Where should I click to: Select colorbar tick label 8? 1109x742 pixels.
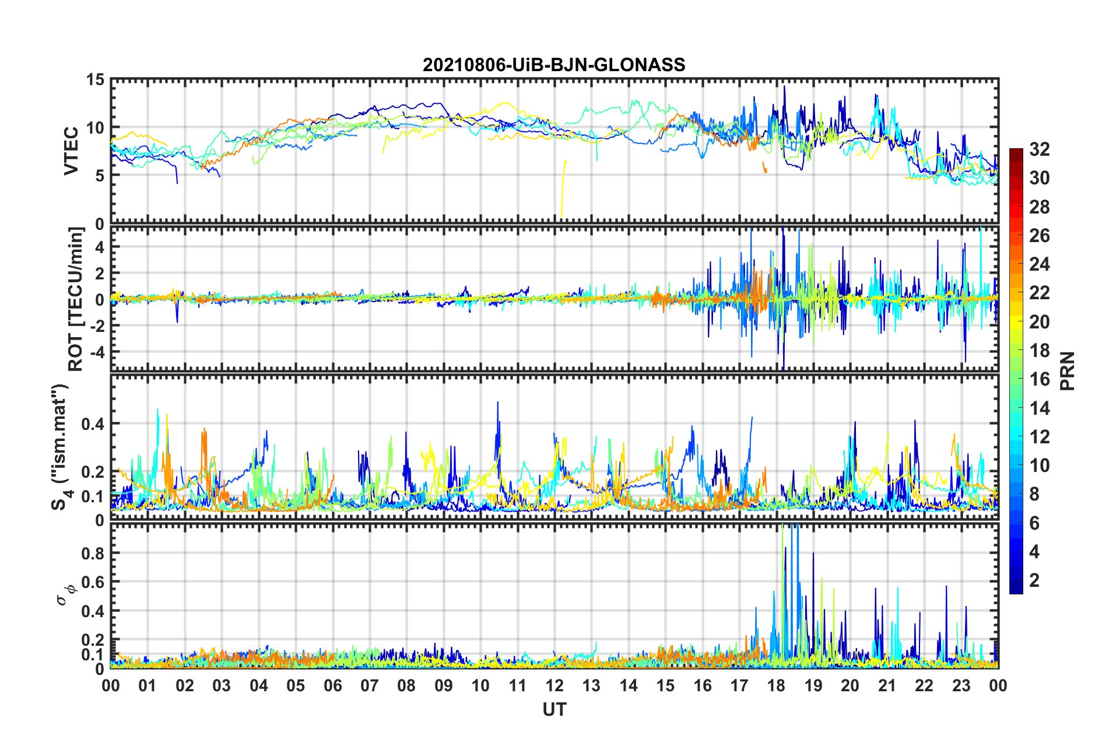(1034, 494)
